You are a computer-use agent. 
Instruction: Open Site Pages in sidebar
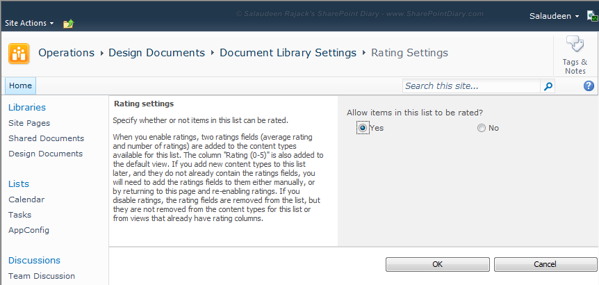(29, 123)
